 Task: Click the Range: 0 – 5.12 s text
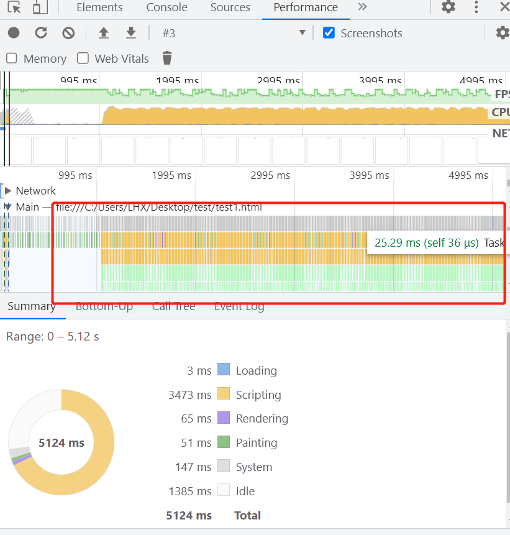[53, 336]
